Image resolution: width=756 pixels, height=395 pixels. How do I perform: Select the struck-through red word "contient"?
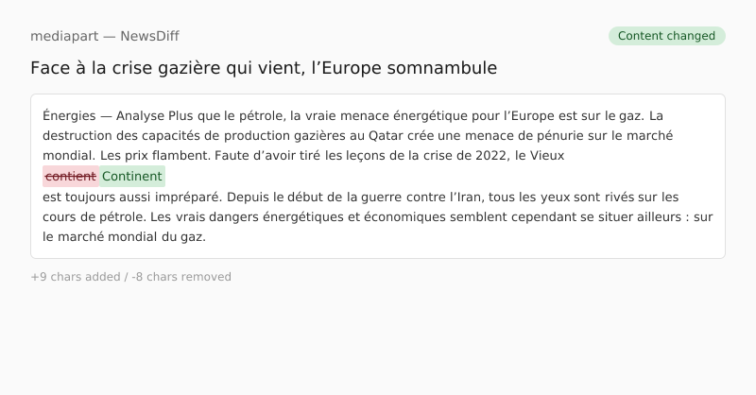(71, 177)
